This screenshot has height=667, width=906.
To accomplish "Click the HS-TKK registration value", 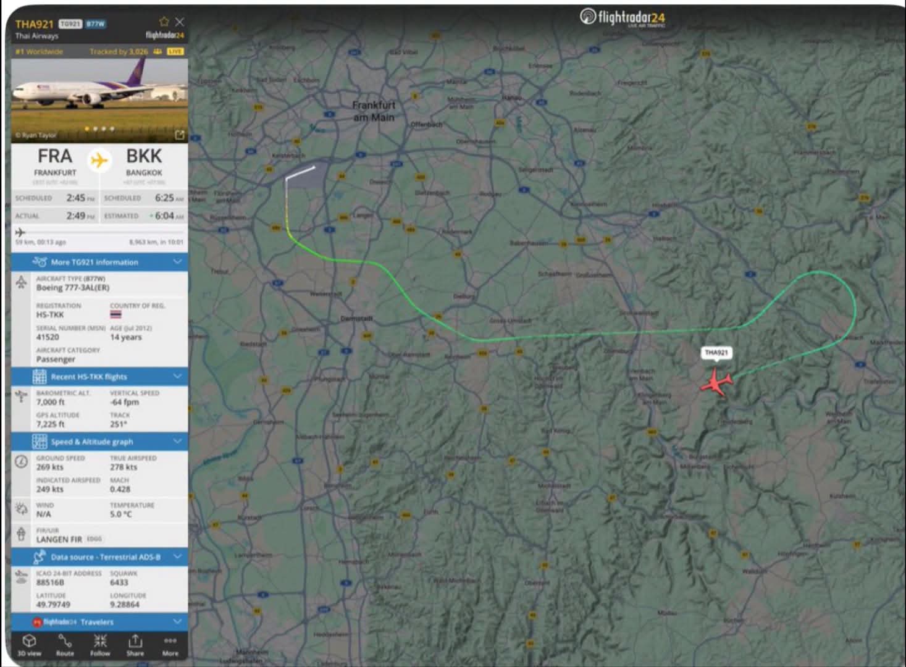I will [50, 315].
